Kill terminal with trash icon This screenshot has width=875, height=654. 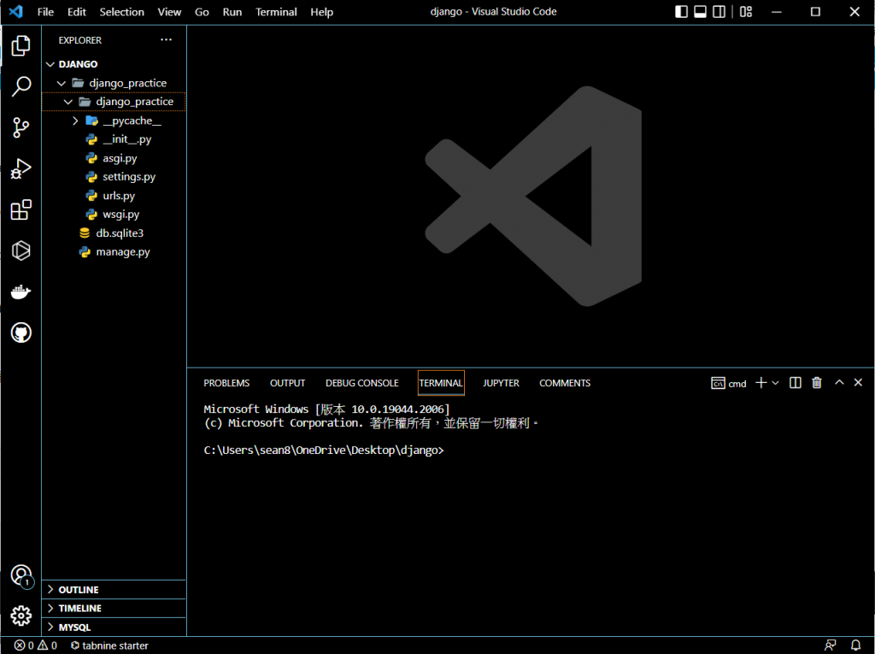[x=816, y=383]
